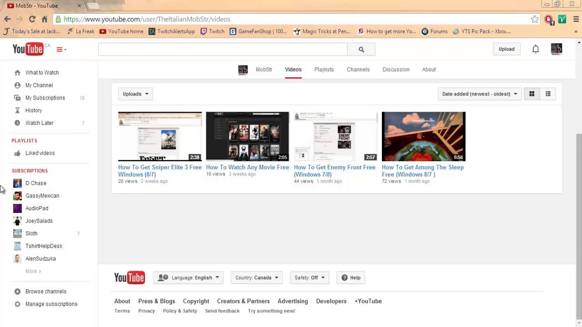Image resolution: width=582 pixels, height=327 pixels.
Task: Click the D Chase subscription avatar
Action: tap(17, 183)
